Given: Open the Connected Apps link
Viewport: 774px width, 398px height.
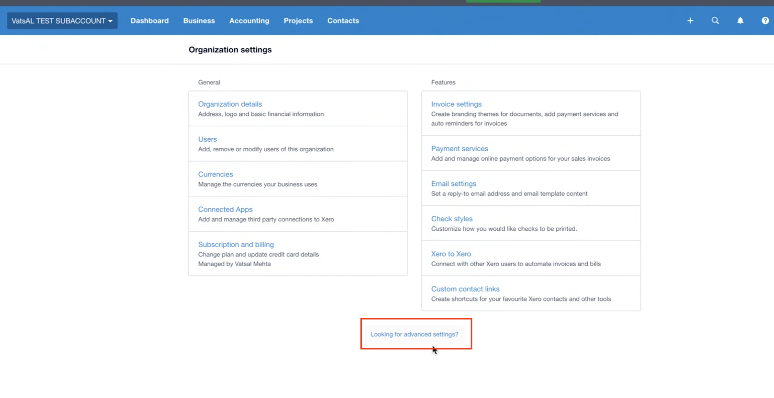Looking at the screenshot, I should pos(225,209).
